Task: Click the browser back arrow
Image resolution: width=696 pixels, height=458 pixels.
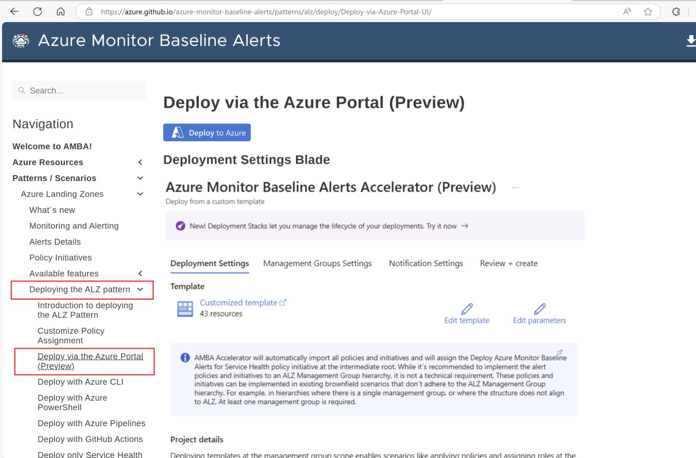Action: click(x=15, y=11)
